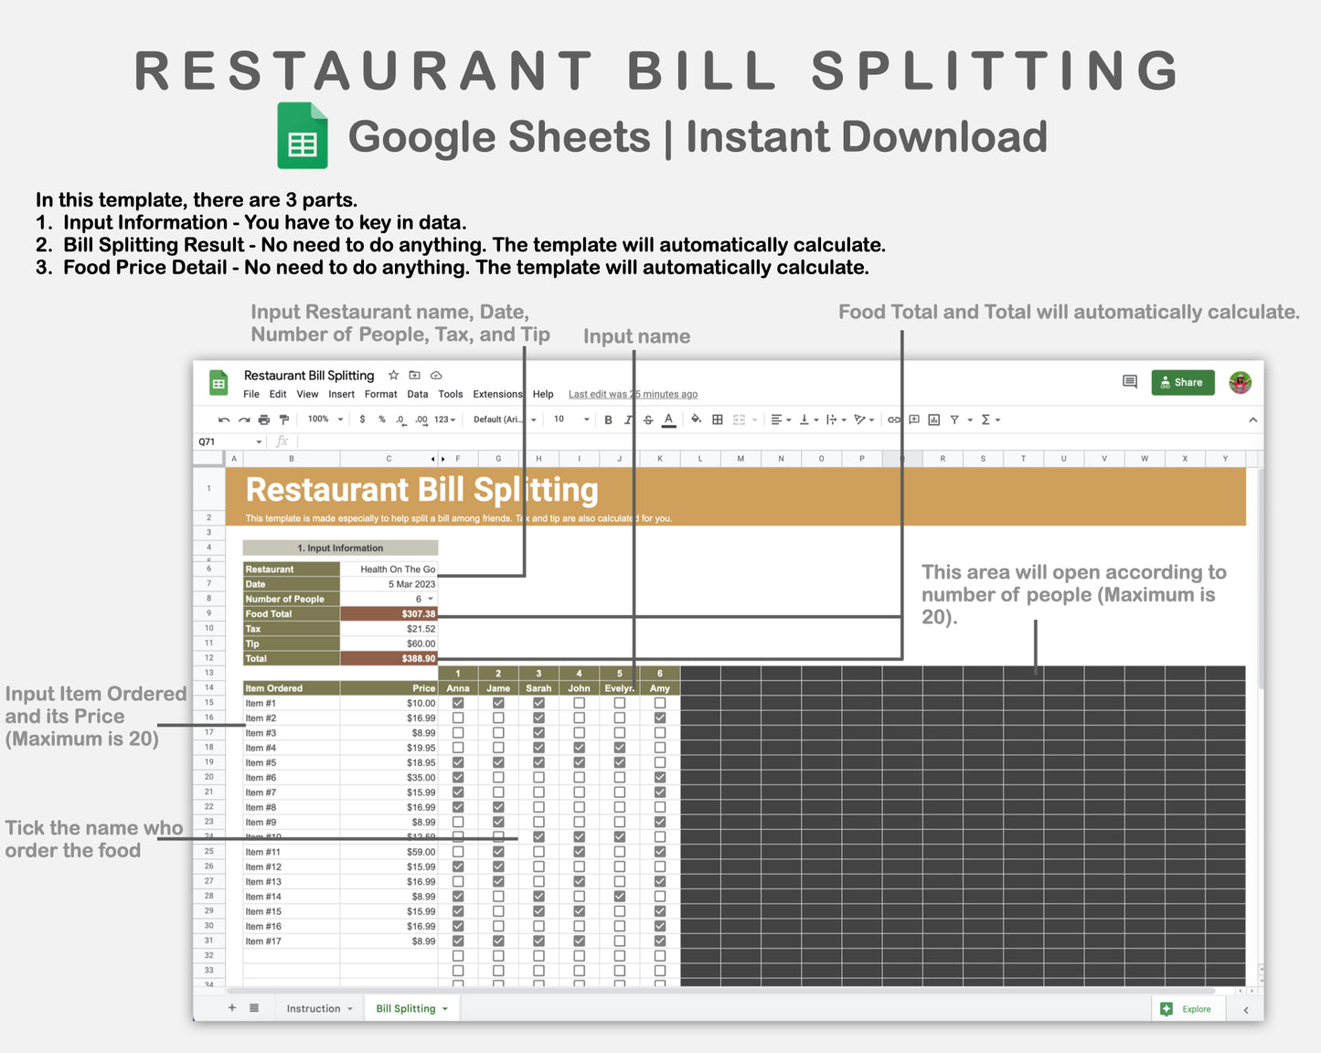
Task: Open the Extensions menu
Action: coord(497,394)
